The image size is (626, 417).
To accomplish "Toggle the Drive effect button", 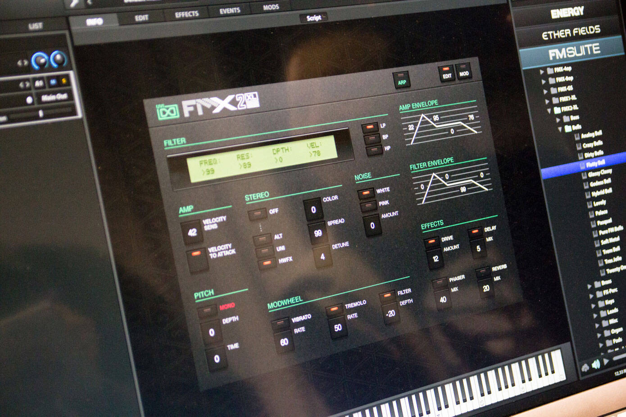I will tap(431, 242).
